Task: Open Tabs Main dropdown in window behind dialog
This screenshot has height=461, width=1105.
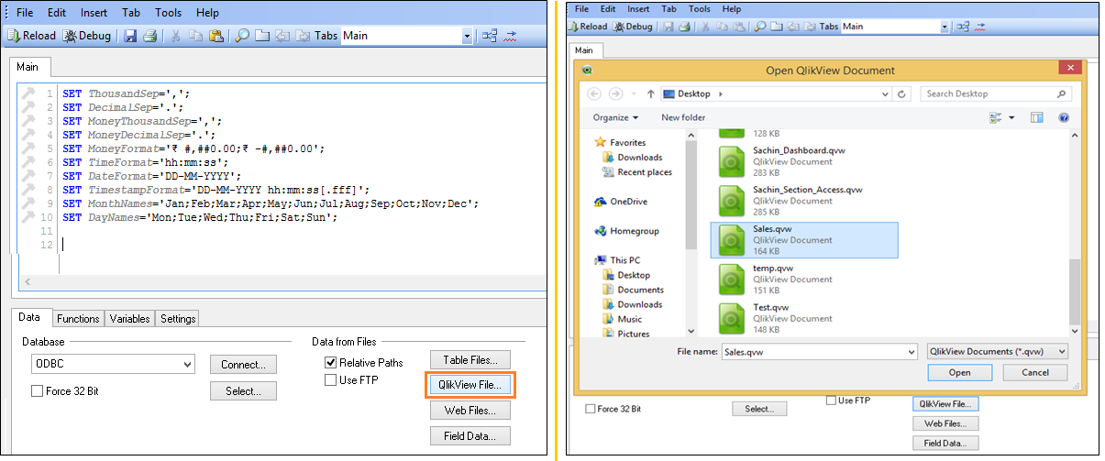Action: [945, 27]
